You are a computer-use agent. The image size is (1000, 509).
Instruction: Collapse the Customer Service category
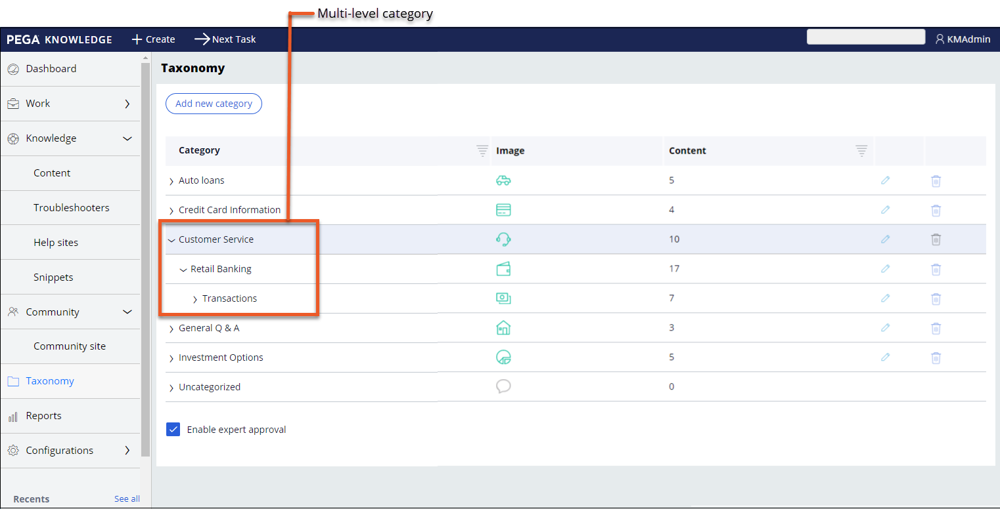[171, 240]
